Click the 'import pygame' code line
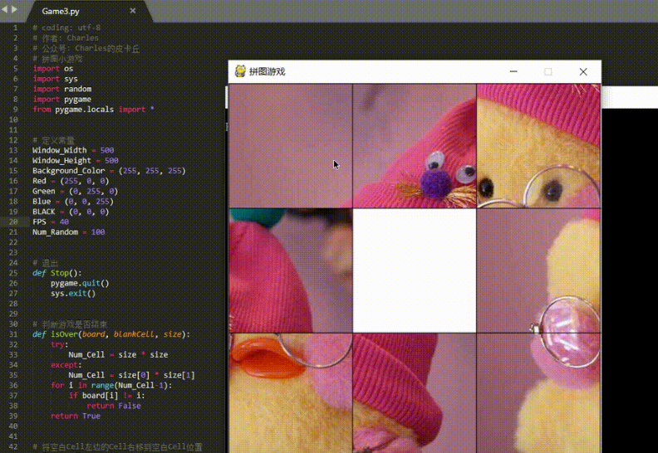This screenshot has width=658, height=453. tap(62, 100)
